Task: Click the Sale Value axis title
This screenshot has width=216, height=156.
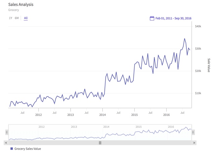Action: 209,65
